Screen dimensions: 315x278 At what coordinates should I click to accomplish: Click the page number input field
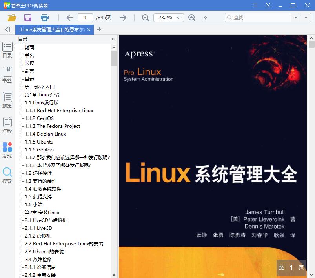coord(86,18)
